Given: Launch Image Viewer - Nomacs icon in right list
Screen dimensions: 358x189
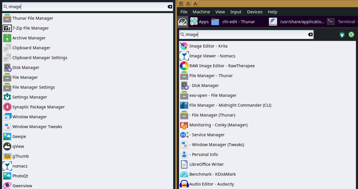Looking at the screenshot, I should [x=184, y=56].
